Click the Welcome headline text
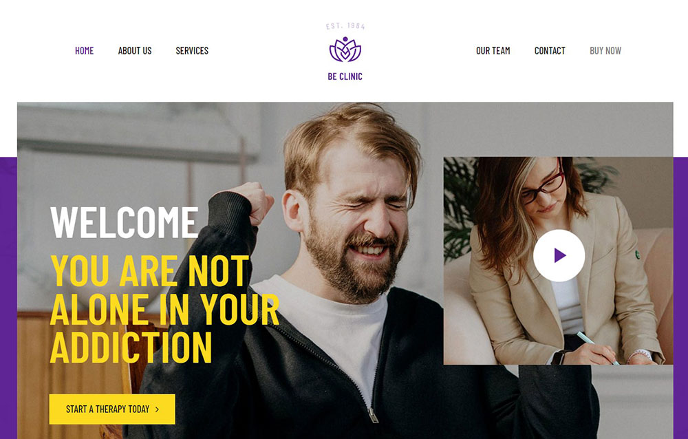 [x=124, y=222]
